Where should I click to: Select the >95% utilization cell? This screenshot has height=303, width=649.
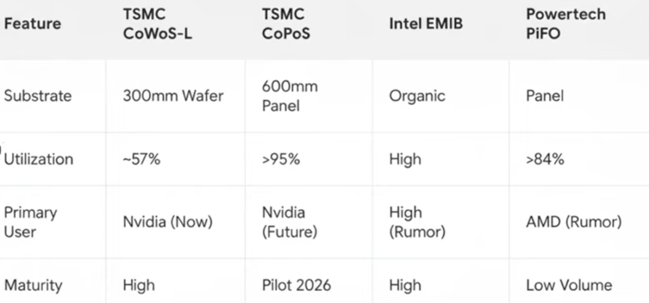(x=281, y=159)
